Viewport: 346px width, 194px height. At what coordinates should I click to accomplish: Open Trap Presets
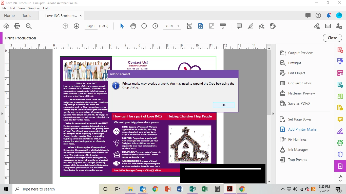293,160
